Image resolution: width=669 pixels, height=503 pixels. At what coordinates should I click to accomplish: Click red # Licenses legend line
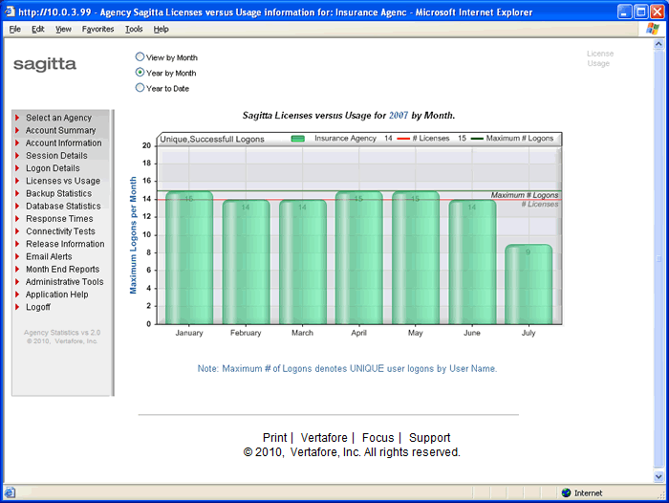(x=403, y=139)
